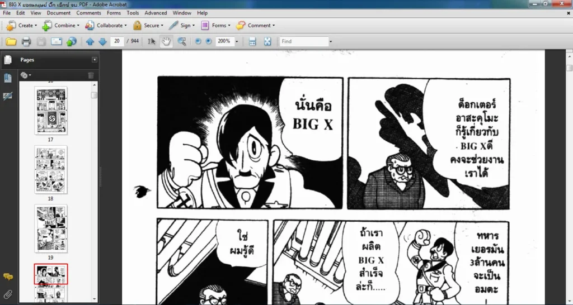573x305 pixels.
Task: Go to previous page with up arrow
Action: pos(90,41)
